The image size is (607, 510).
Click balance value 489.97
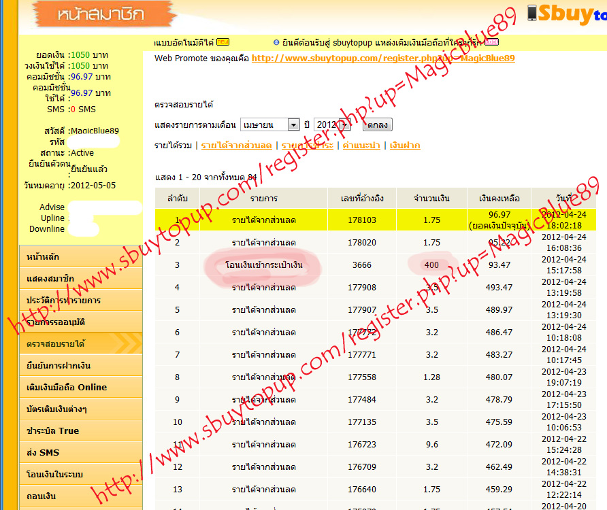click(499, 310)
